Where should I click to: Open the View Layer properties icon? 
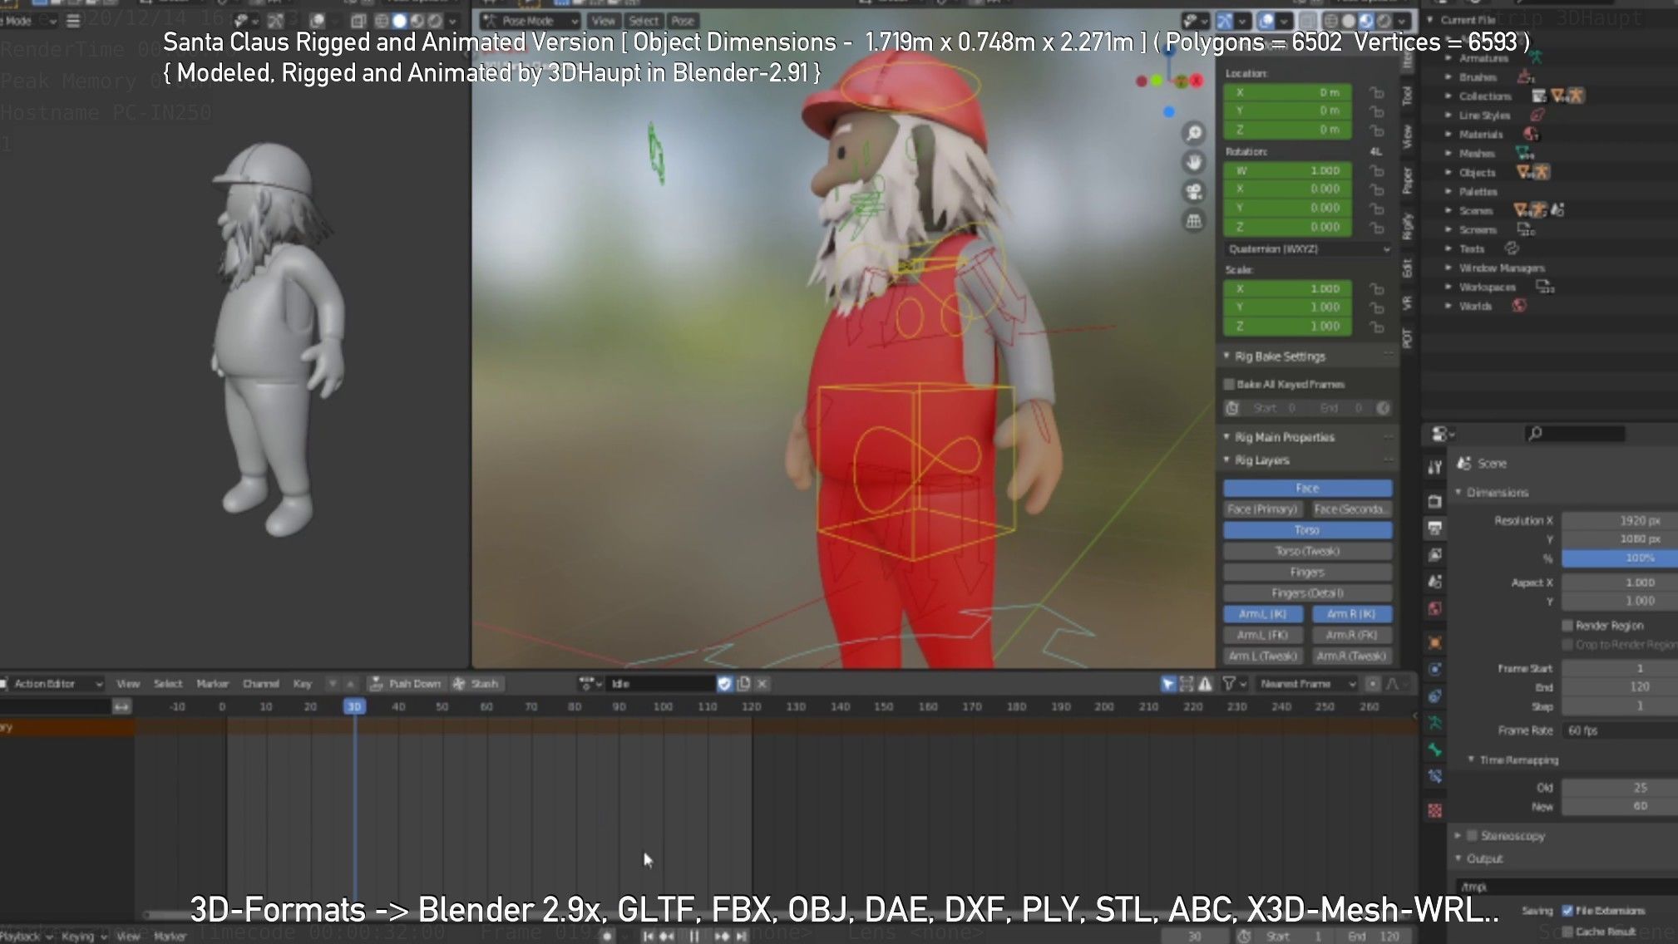point(1434,554)
